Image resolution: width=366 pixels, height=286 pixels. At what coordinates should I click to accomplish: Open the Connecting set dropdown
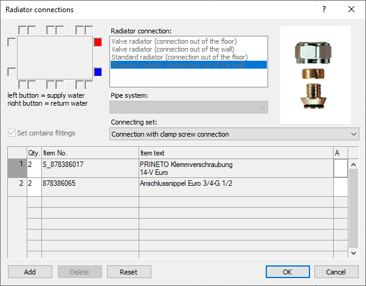coord(234,134)
